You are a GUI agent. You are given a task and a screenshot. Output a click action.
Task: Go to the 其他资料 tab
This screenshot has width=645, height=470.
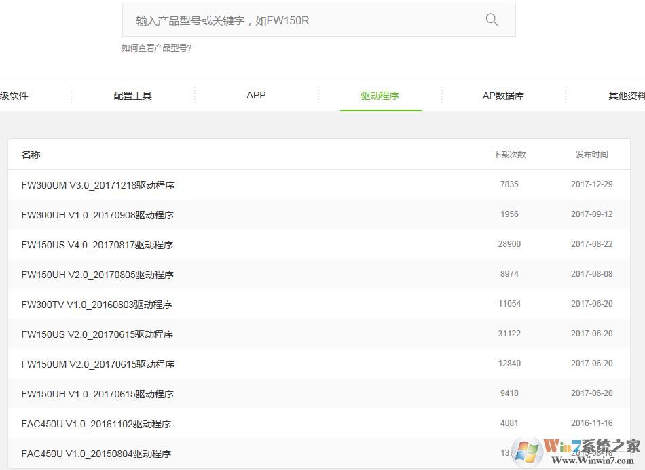tap(625, 96)
